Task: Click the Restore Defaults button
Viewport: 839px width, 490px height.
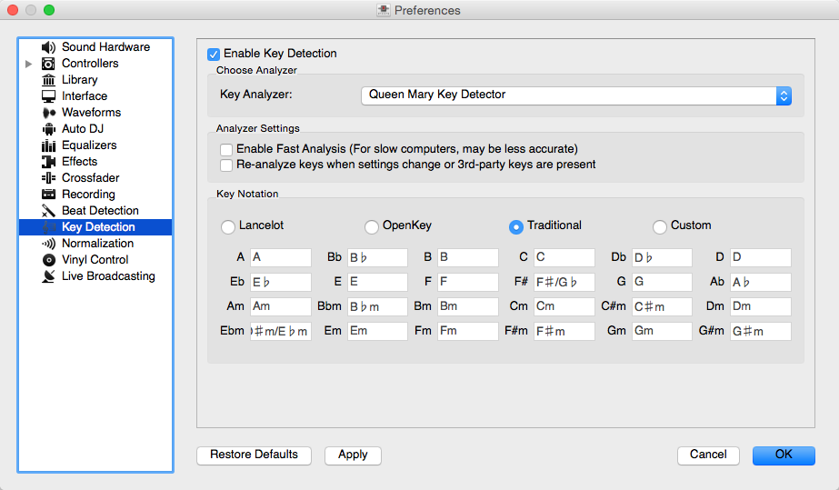Action: coord(254,455)
